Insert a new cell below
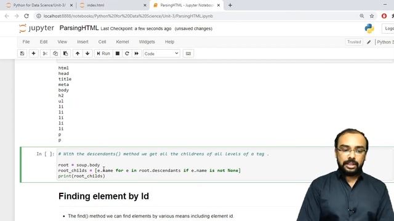 pyautogui.click(x=33, y=53)
